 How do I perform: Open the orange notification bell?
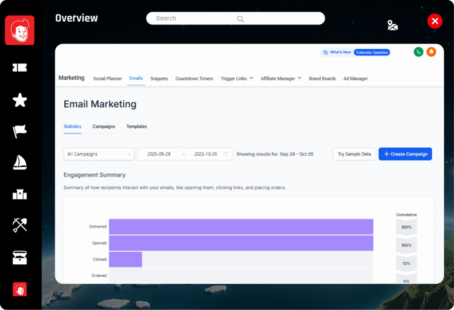tap(431, 52)
